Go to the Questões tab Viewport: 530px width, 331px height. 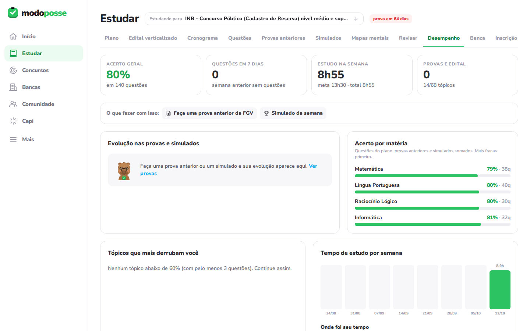pos(240,38)
